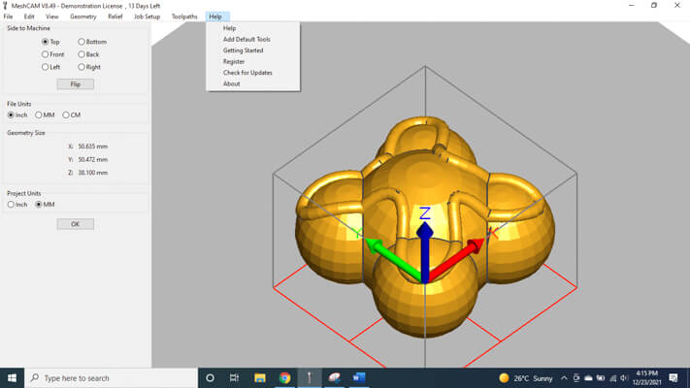Select Check for Updates menu entry

pyautogui.click(x=247, y=73)
